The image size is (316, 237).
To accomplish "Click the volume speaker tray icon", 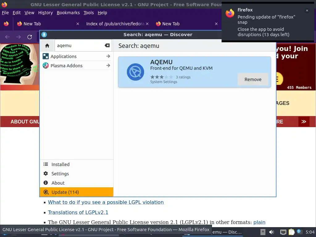I will [272, 232].
